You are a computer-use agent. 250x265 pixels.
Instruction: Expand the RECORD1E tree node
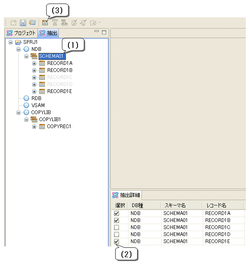34,91
